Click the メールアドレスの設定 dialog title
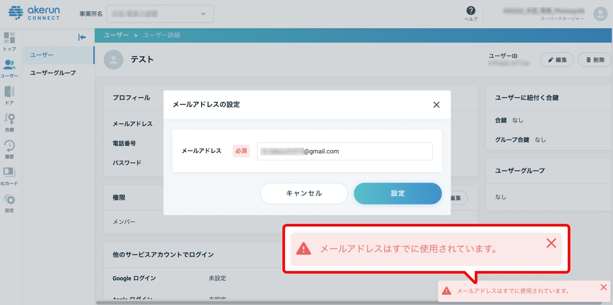 (x=206, y=104)
